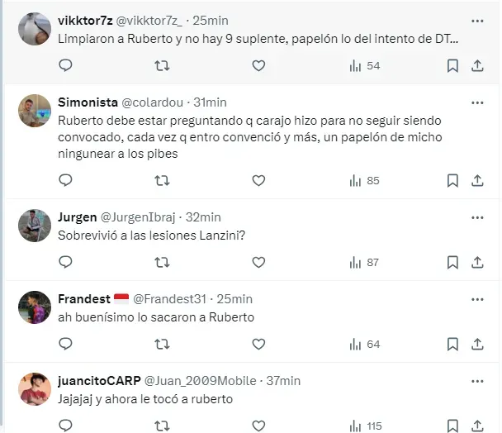Open juancitoCARP's avatar
Screen dimensions: 502x433
pos(35,389)
